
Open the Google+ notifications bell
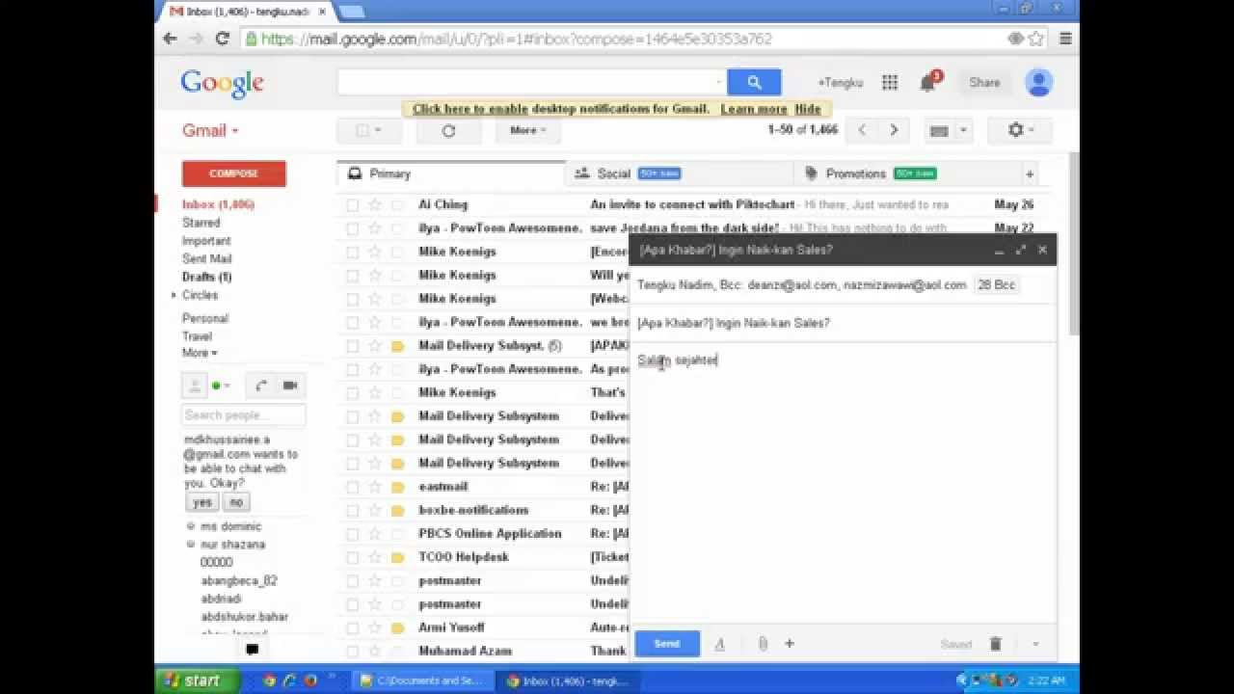(x=927, y=83)
